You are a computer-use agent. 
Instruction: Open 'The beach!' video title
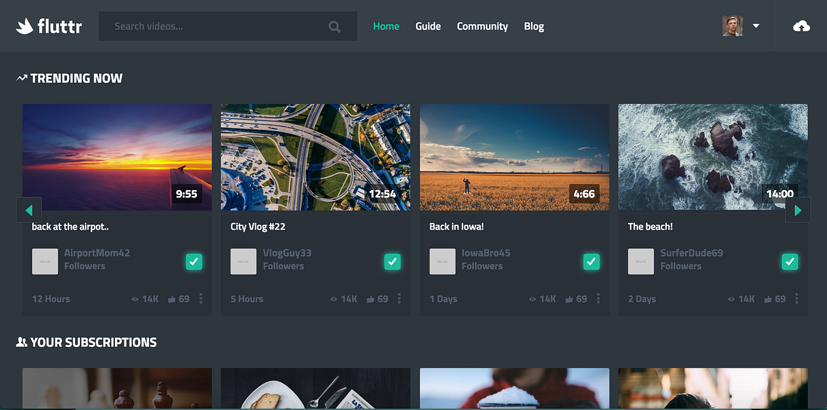click(x=651, y=227)
